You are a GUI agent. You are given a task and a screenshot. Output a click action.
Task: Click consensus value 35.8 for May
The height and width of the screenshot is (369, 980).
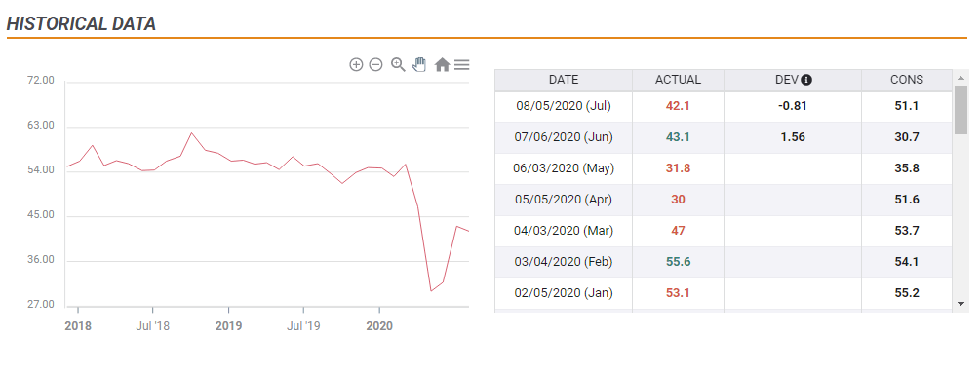(x=906, y=168)
